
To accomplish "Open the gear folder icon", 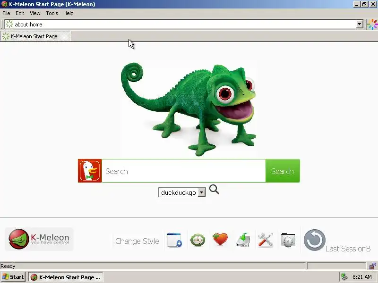I will coord(288,240).
